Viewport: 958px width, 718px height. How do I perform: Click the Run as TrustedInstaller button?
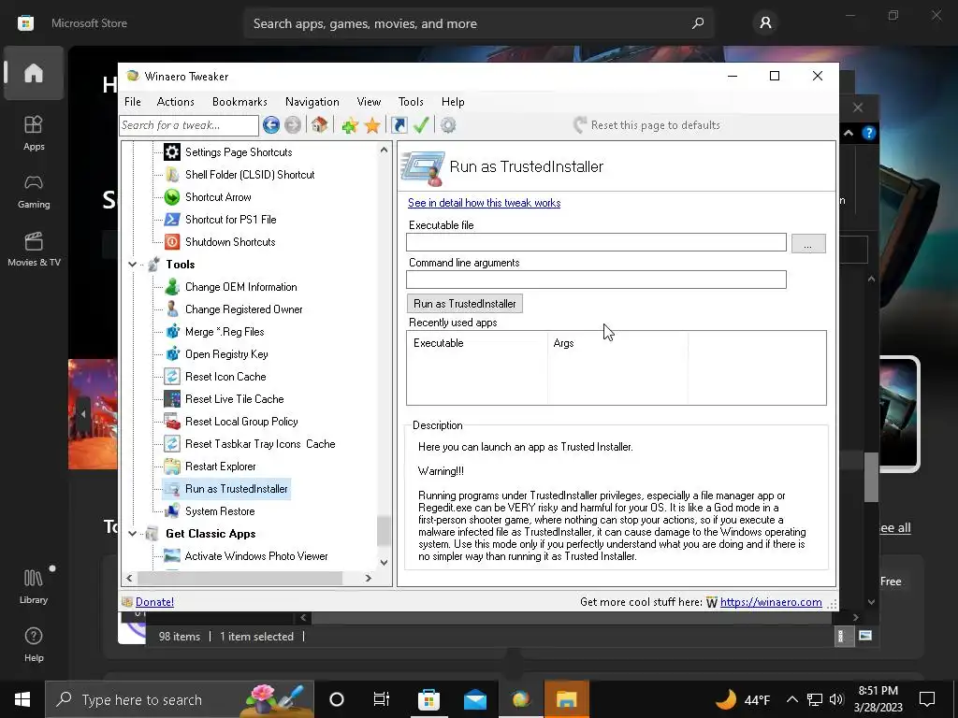click(x=465, y=304)
